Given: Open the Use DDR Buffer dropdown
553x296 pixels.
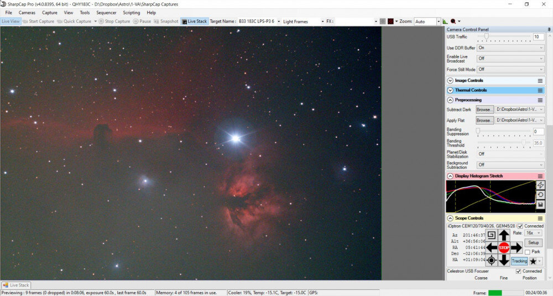Looking at the screenshot, I should click(510, 48).
